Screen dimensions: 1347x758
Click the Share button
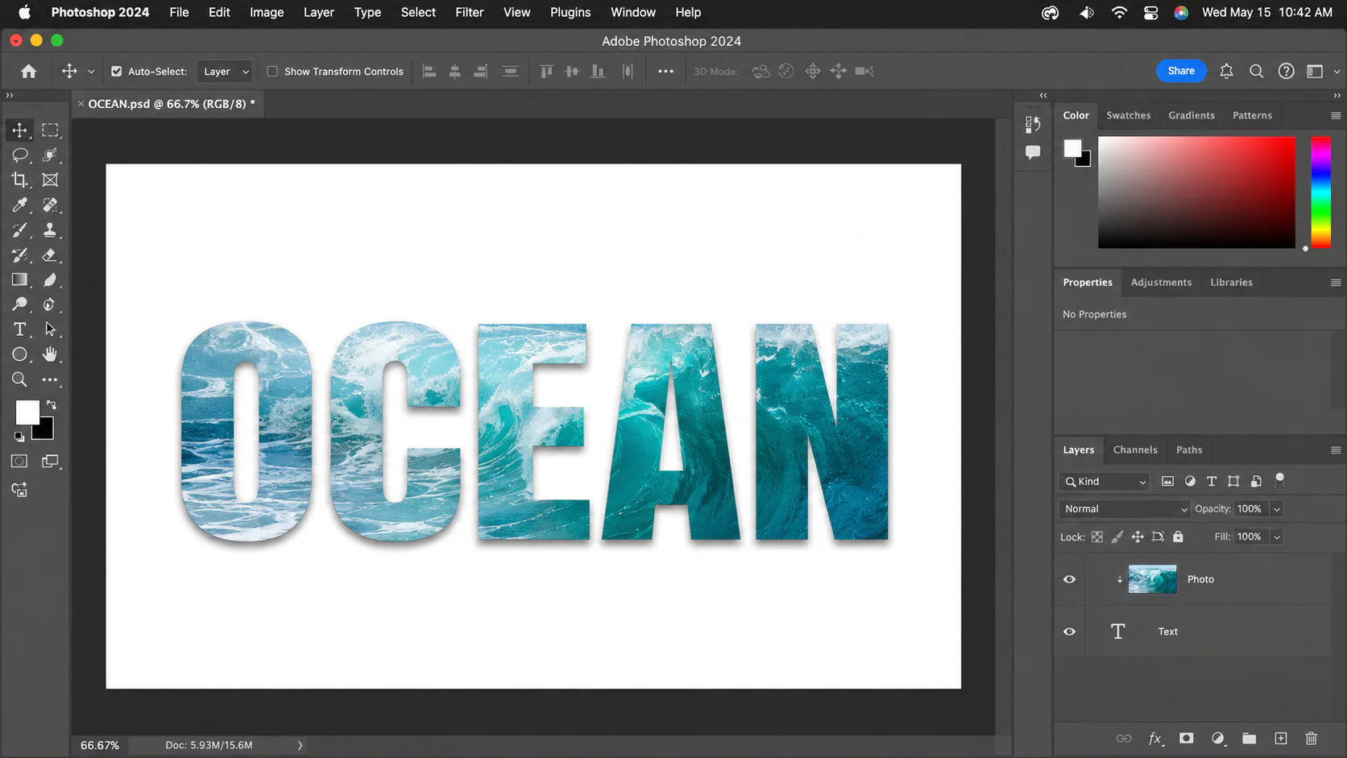pos(1181,71)
